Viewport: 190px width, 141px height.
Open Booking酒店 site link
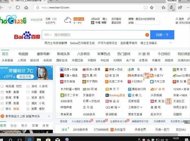click(x=115, y=95)
